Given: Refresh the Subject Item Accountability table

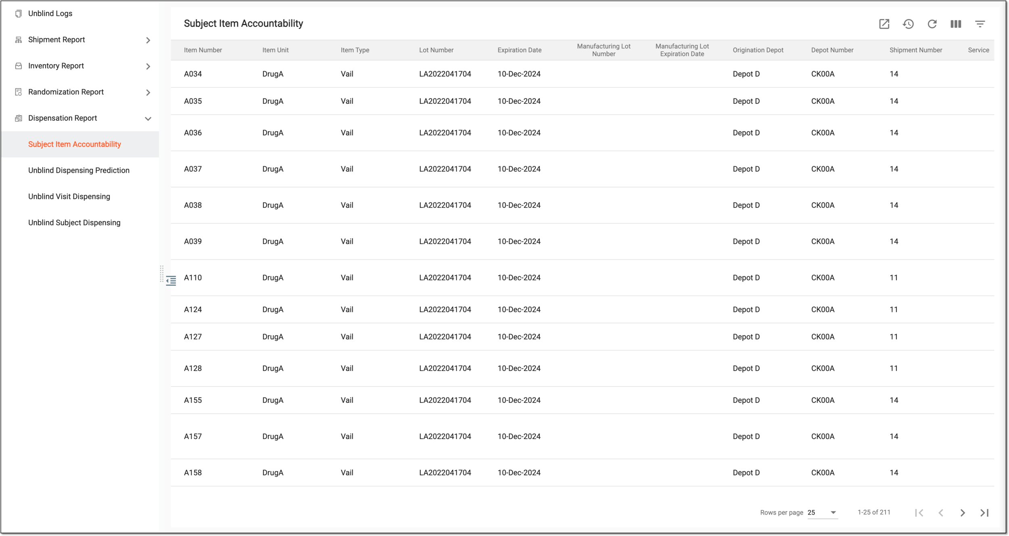Looking at the screenshot, I should (x=932, y=24).
